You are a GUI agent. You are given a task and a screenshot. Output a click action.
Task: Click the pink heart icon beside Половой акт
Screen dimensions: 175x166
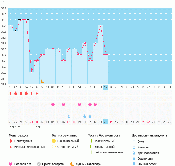pos(11,164)
